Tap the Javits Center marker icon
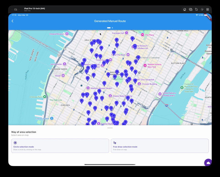The image size is (220, 177). click(x=65, y=64)
